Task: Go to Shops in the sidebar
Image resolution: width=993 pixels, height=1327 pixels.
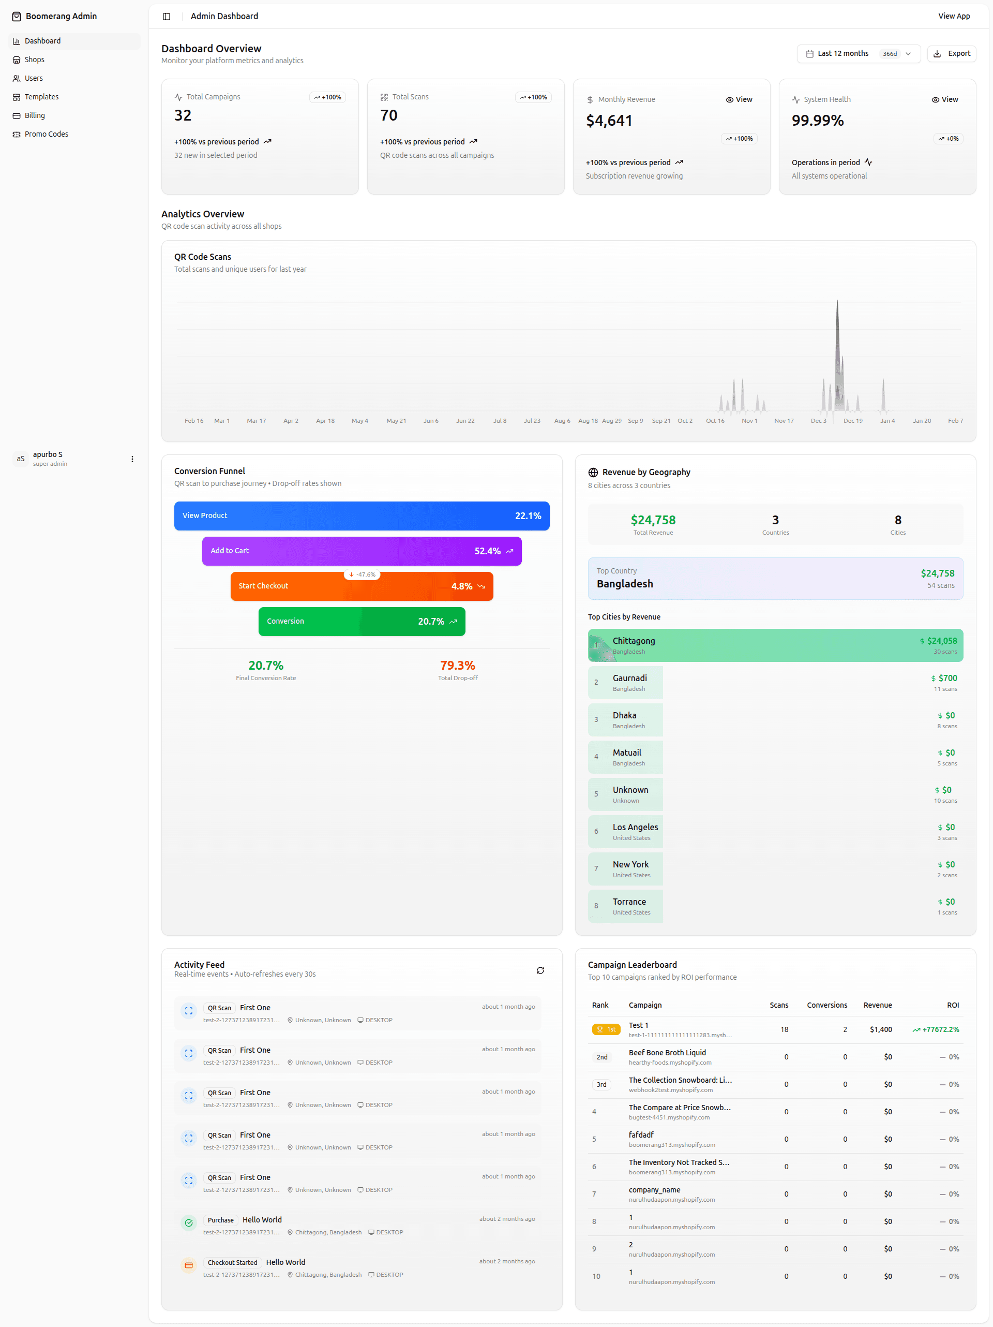Action: tap(75, 60)
